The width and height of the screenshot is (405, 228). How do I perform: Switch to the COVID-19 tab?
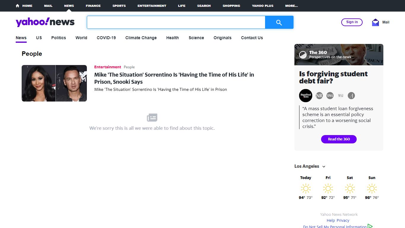(106, 38)
